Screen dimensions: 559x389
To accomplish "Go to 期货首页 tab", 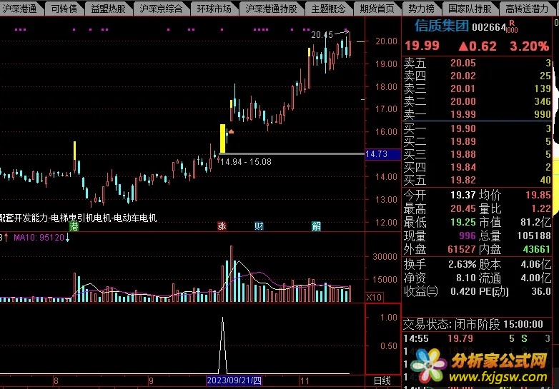I will coord(377,8).
